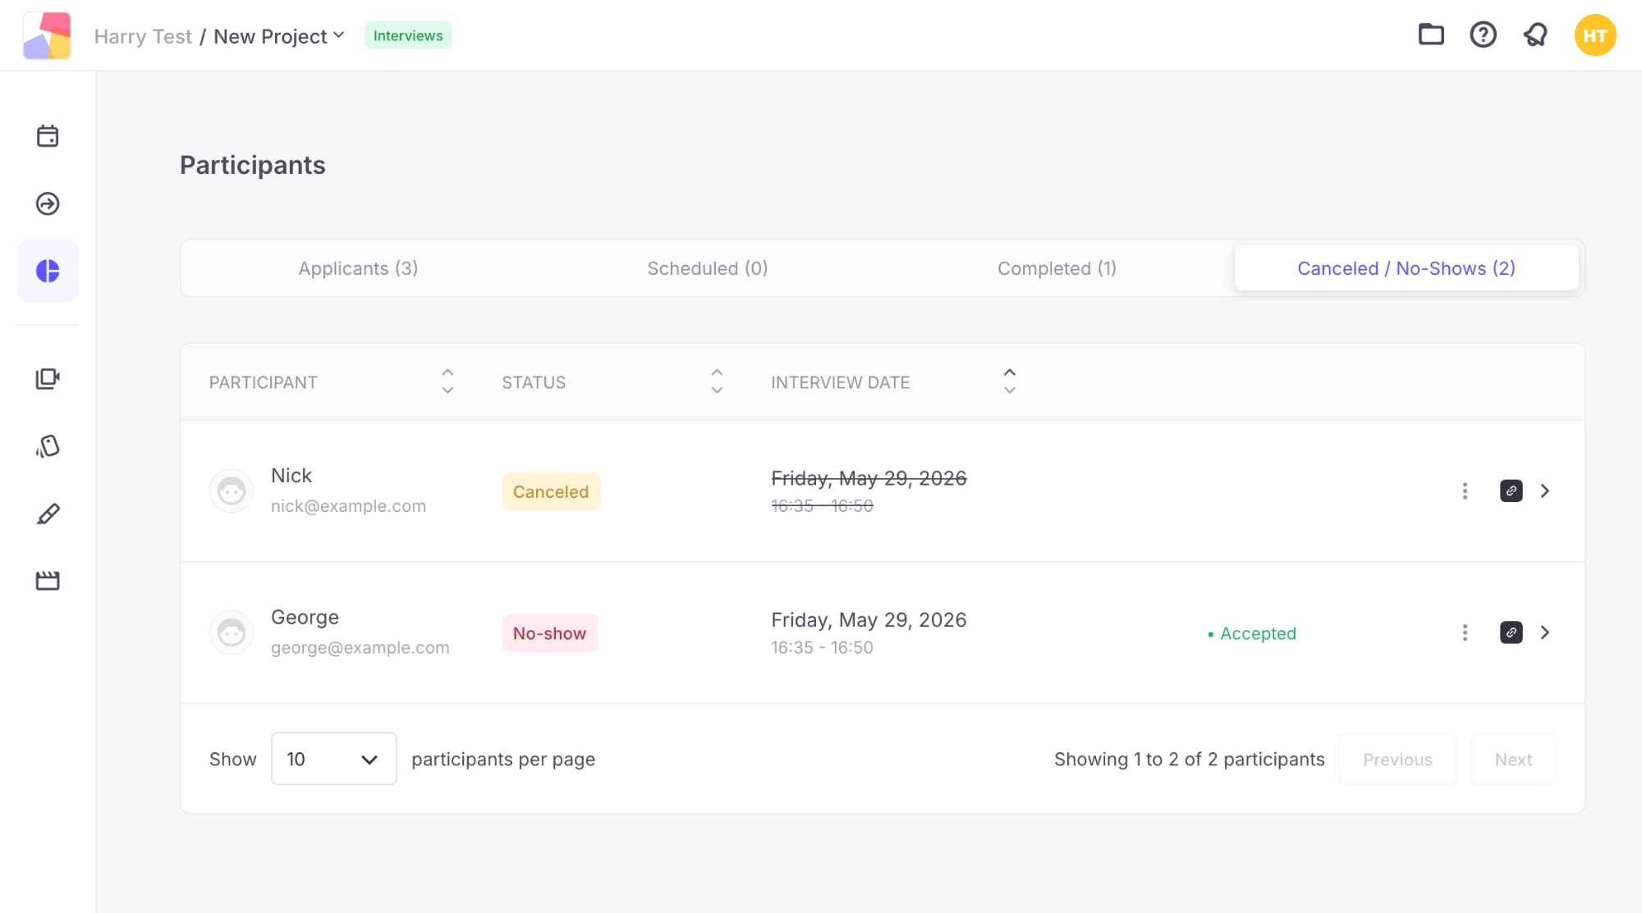Viewport: 1642px width, 913px height.
Task: Select the tags icon in sidebar
Action: (48, 446)
